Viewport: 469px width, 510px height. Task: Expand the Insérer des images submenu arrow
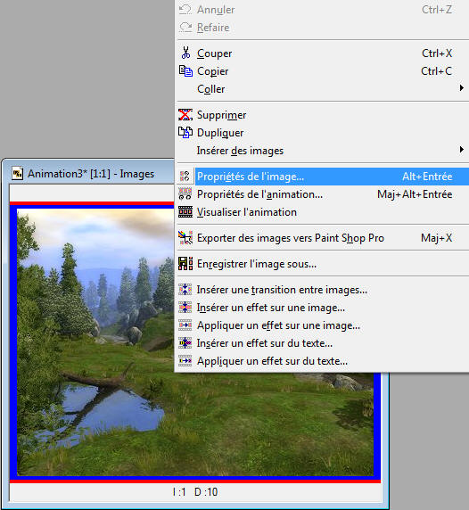pyautogui.click(x=461, y=150)
